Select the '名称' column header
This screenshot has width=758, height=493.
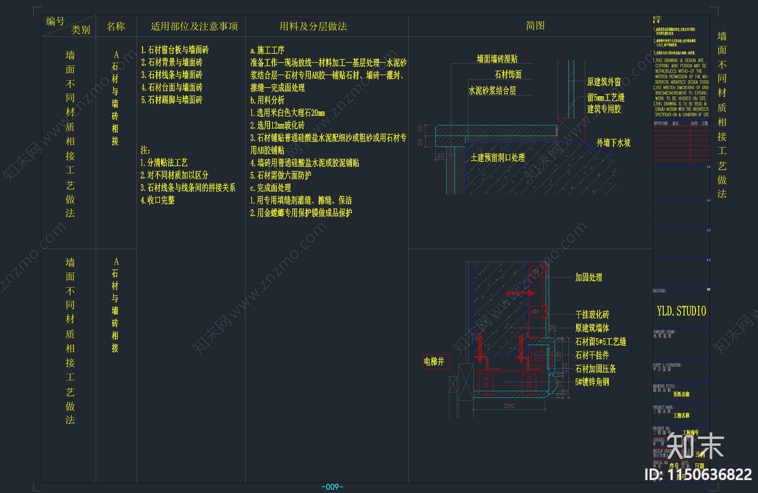pyautogui.click(x=116, y=27)
